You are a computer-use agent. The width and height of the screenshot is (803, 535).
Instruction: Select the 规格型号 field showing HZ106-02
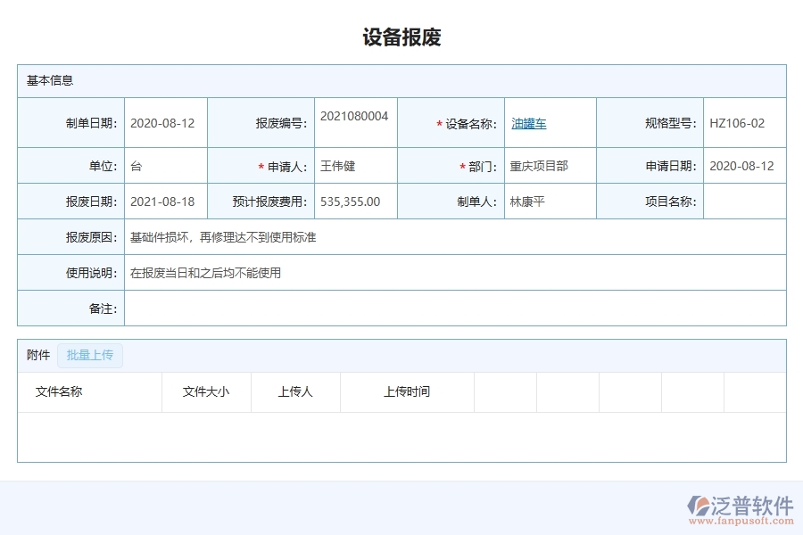click(739, 123)
